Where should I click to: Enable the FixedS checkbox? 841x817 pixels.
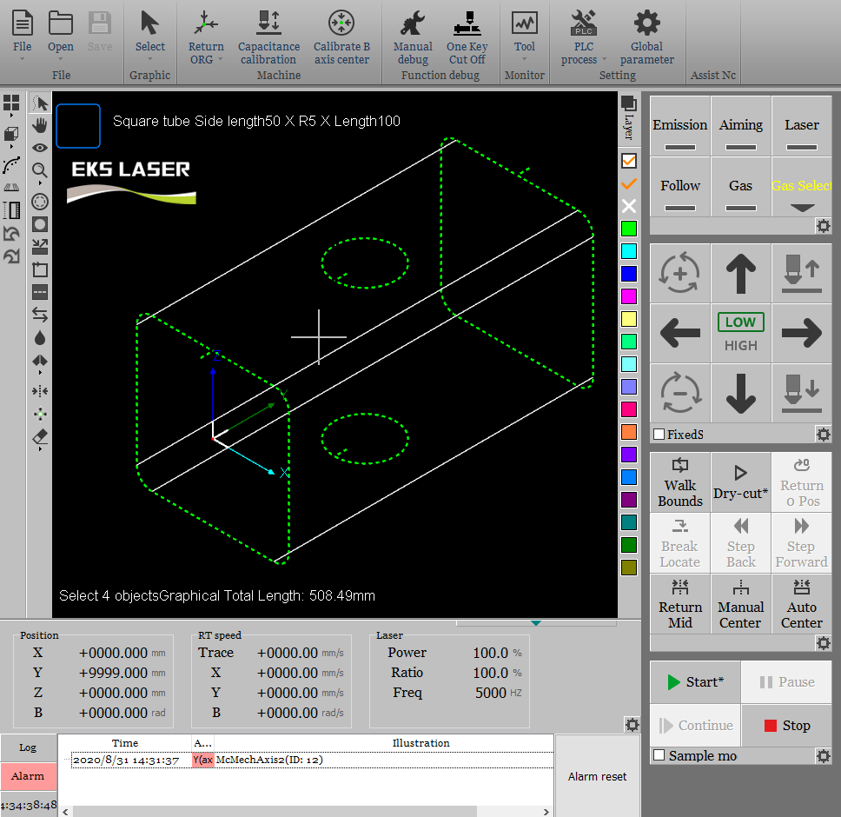point(659,434)
